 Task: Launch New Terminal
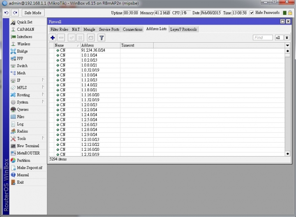point(28,146)
